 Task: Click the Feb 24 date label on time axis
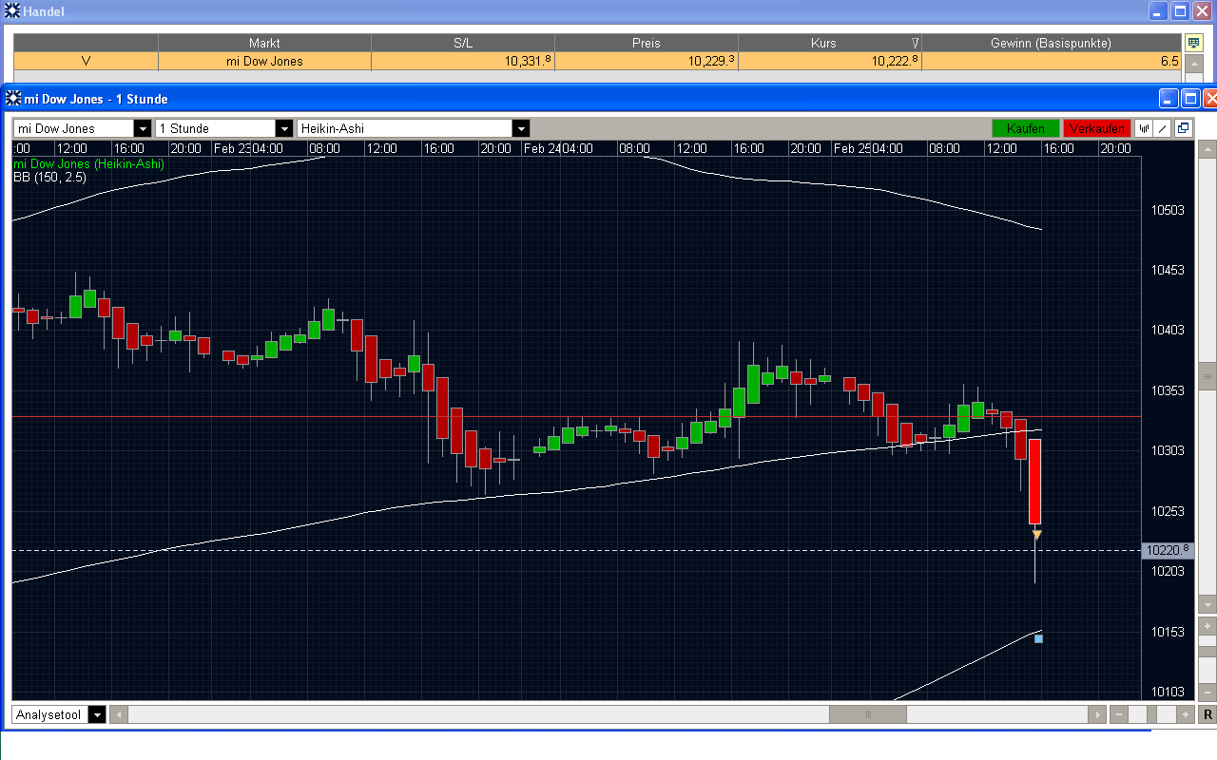coord(541,148)
